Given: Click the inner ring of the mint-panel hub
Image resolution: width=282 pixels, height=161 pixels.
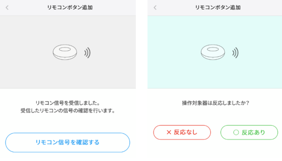Looking at the screenshot, I should point(213,50).
